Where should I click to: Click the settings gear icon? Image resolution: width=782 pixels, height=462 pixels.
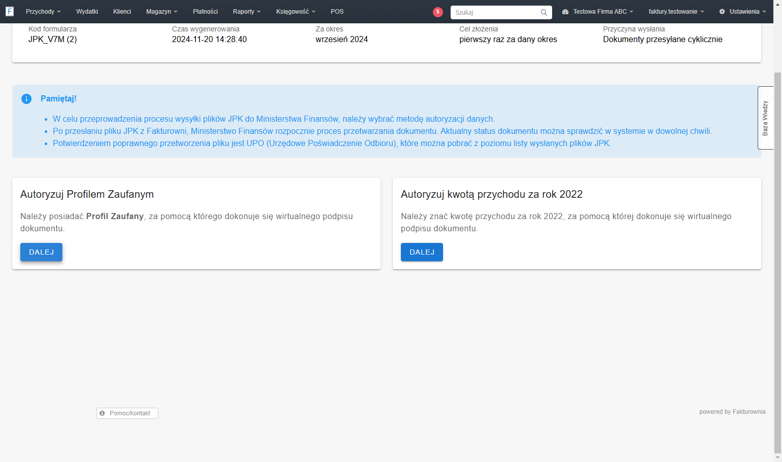[x=722, y=12]
